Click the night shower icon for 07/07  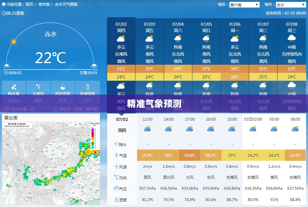(263, 86)
